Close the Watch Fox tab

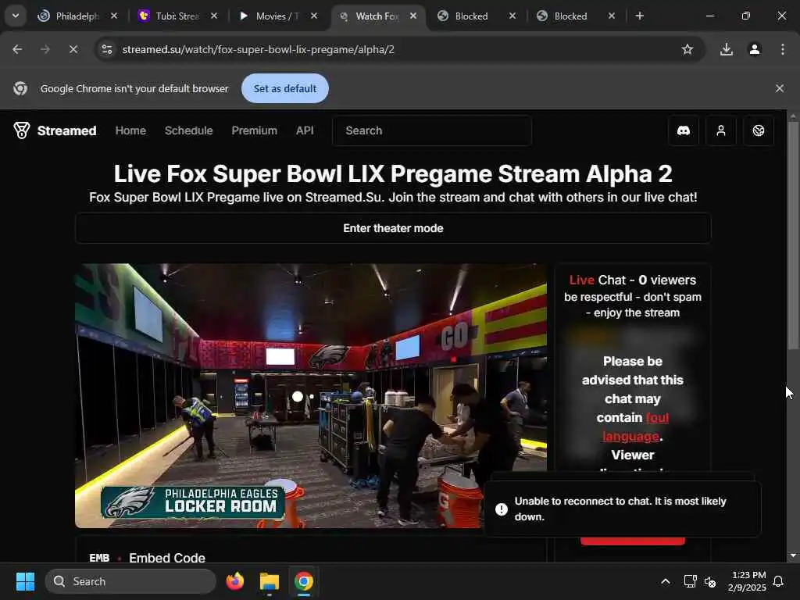tap(413, 16)
